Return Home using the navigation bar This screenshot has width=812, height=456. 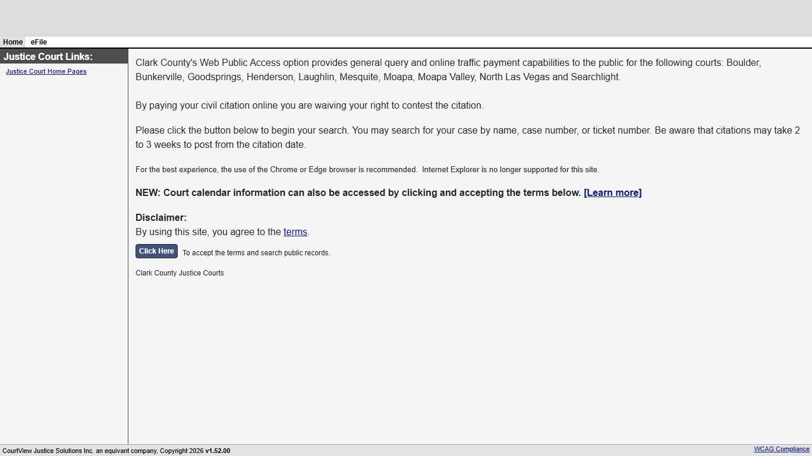12,42
